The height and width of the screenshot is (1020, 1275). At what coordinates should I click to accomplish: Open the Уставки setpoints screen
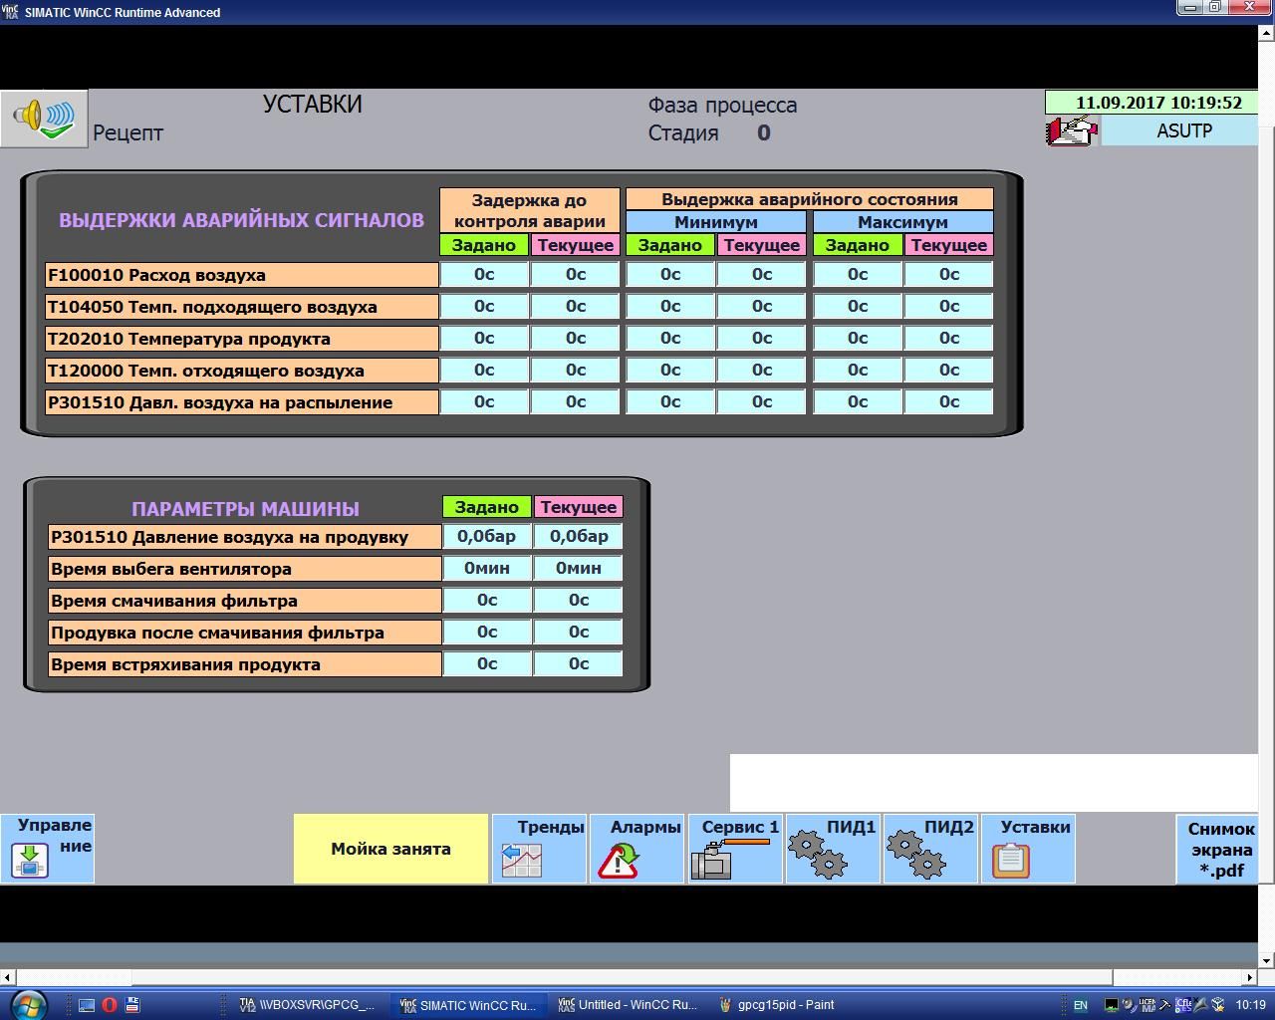coord(1027,849)
